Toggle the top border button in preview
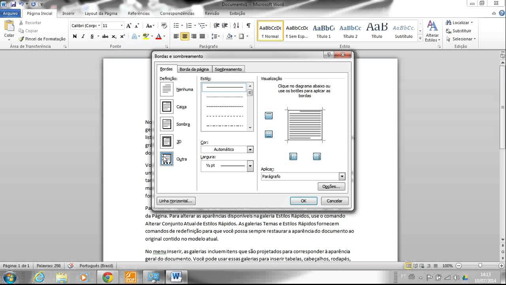Image resolution: width=506 pixels, height=285 pixels. (269, 116)
